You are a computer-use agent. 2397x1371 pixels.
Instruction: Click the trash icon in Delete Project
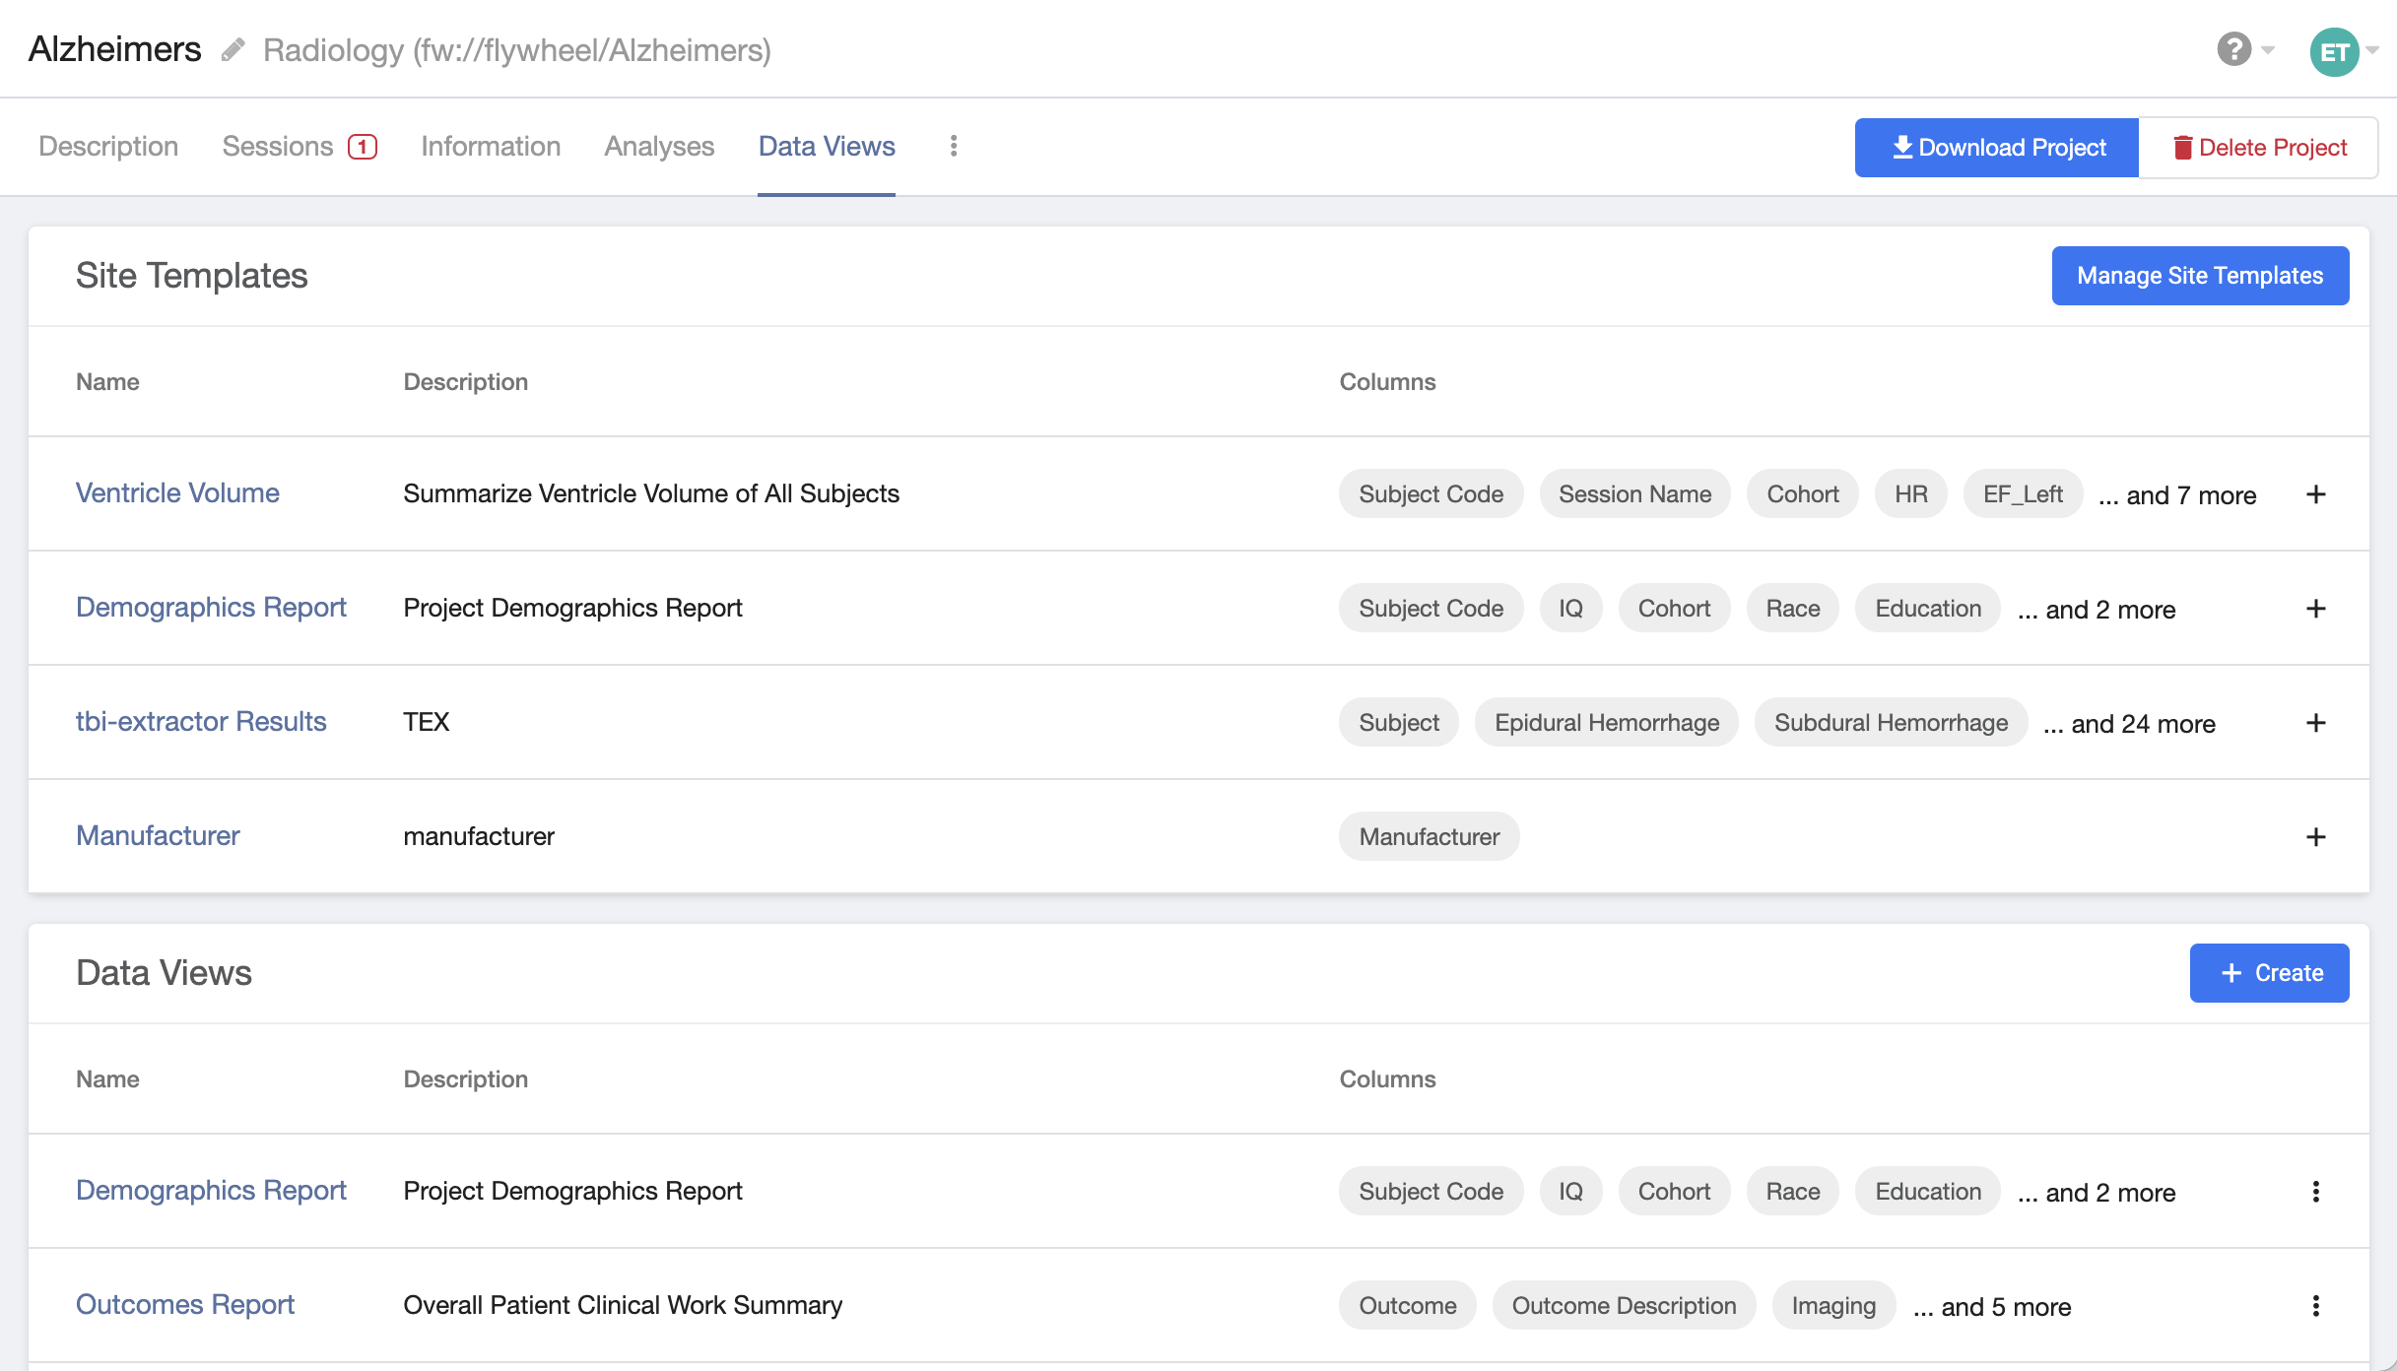2183,147
